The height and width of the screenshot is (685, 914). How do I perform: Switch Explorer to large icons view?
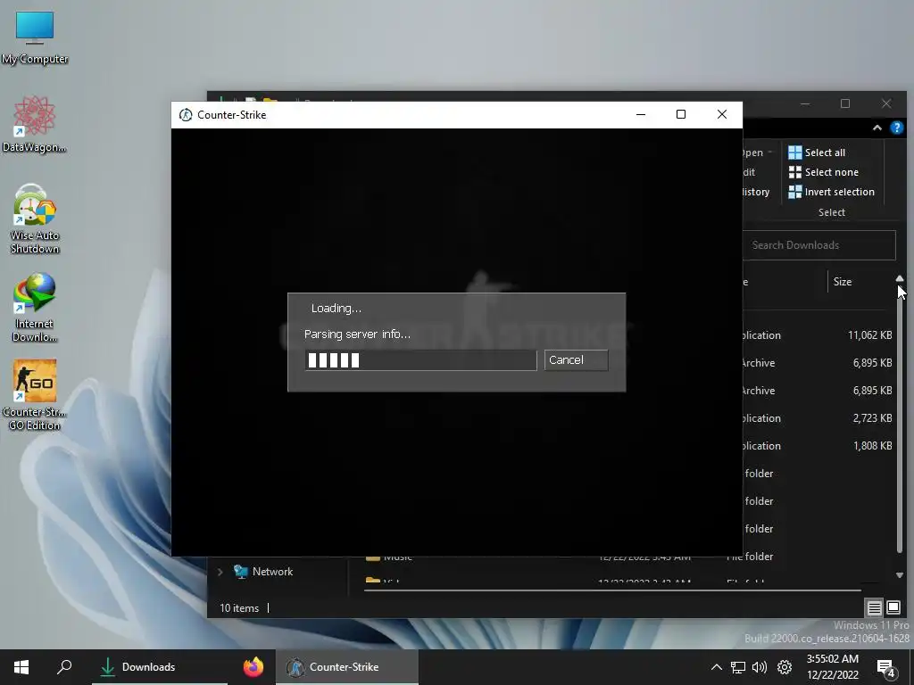pos(893,608)
